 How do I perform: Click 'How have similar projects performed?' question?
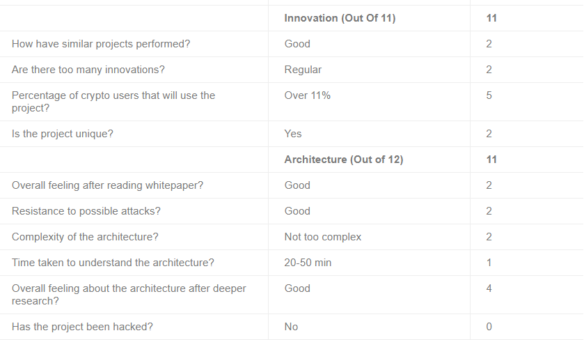pyautogui.click(x=101, y=44)
